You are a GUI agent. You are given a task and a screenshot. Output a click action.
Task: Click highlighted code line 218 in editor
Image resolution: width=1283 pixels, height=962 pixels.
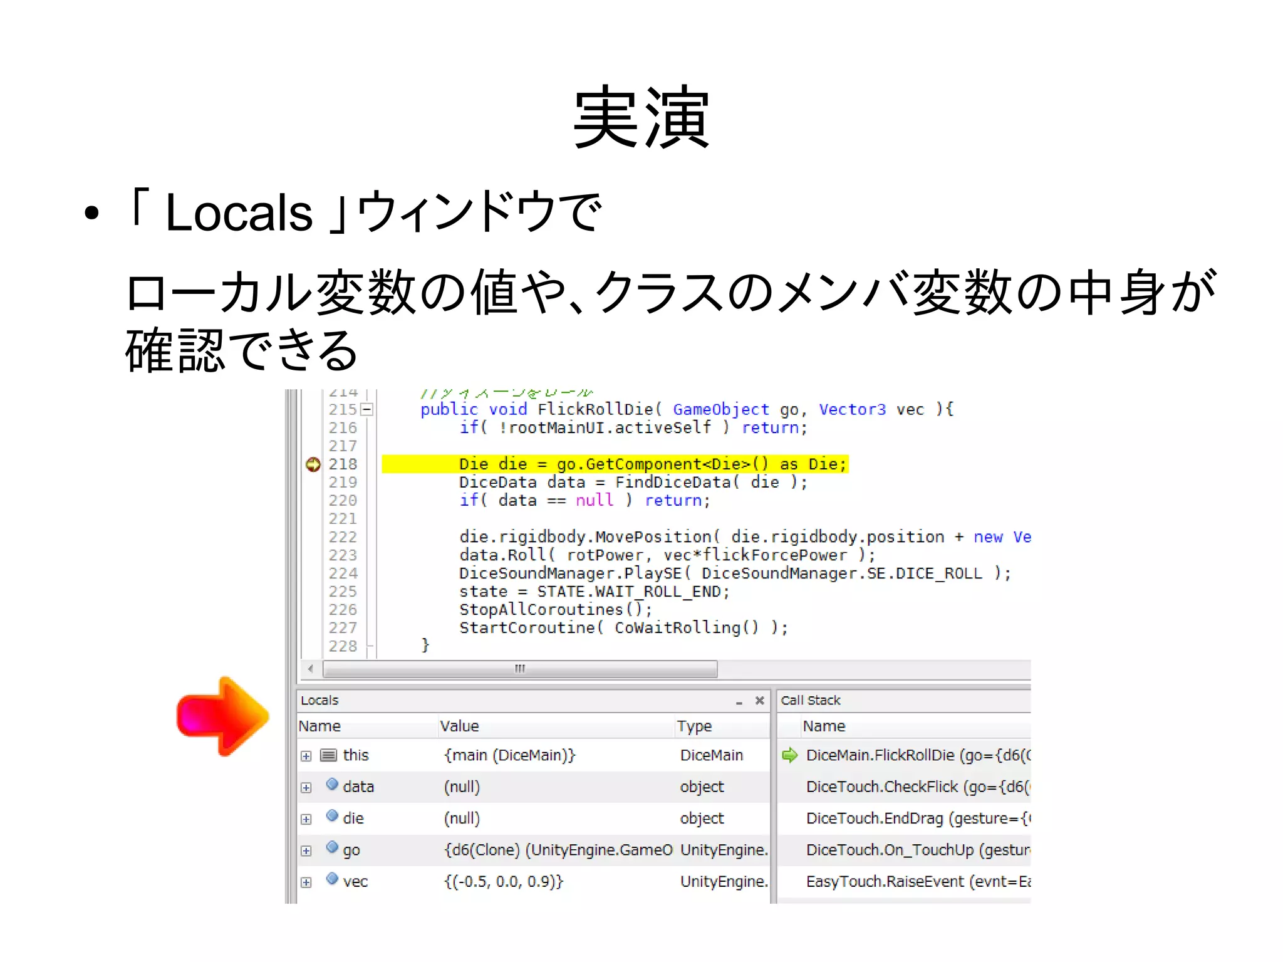(615, 464)
